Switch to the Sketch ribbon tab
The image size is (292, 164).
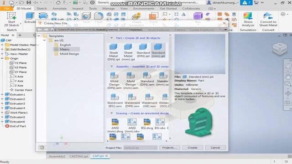coord(42,9)
